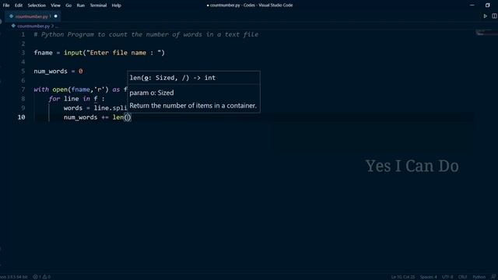498x280 pixels.
Task: Click feedback icon in status bar
Action: 493,277
